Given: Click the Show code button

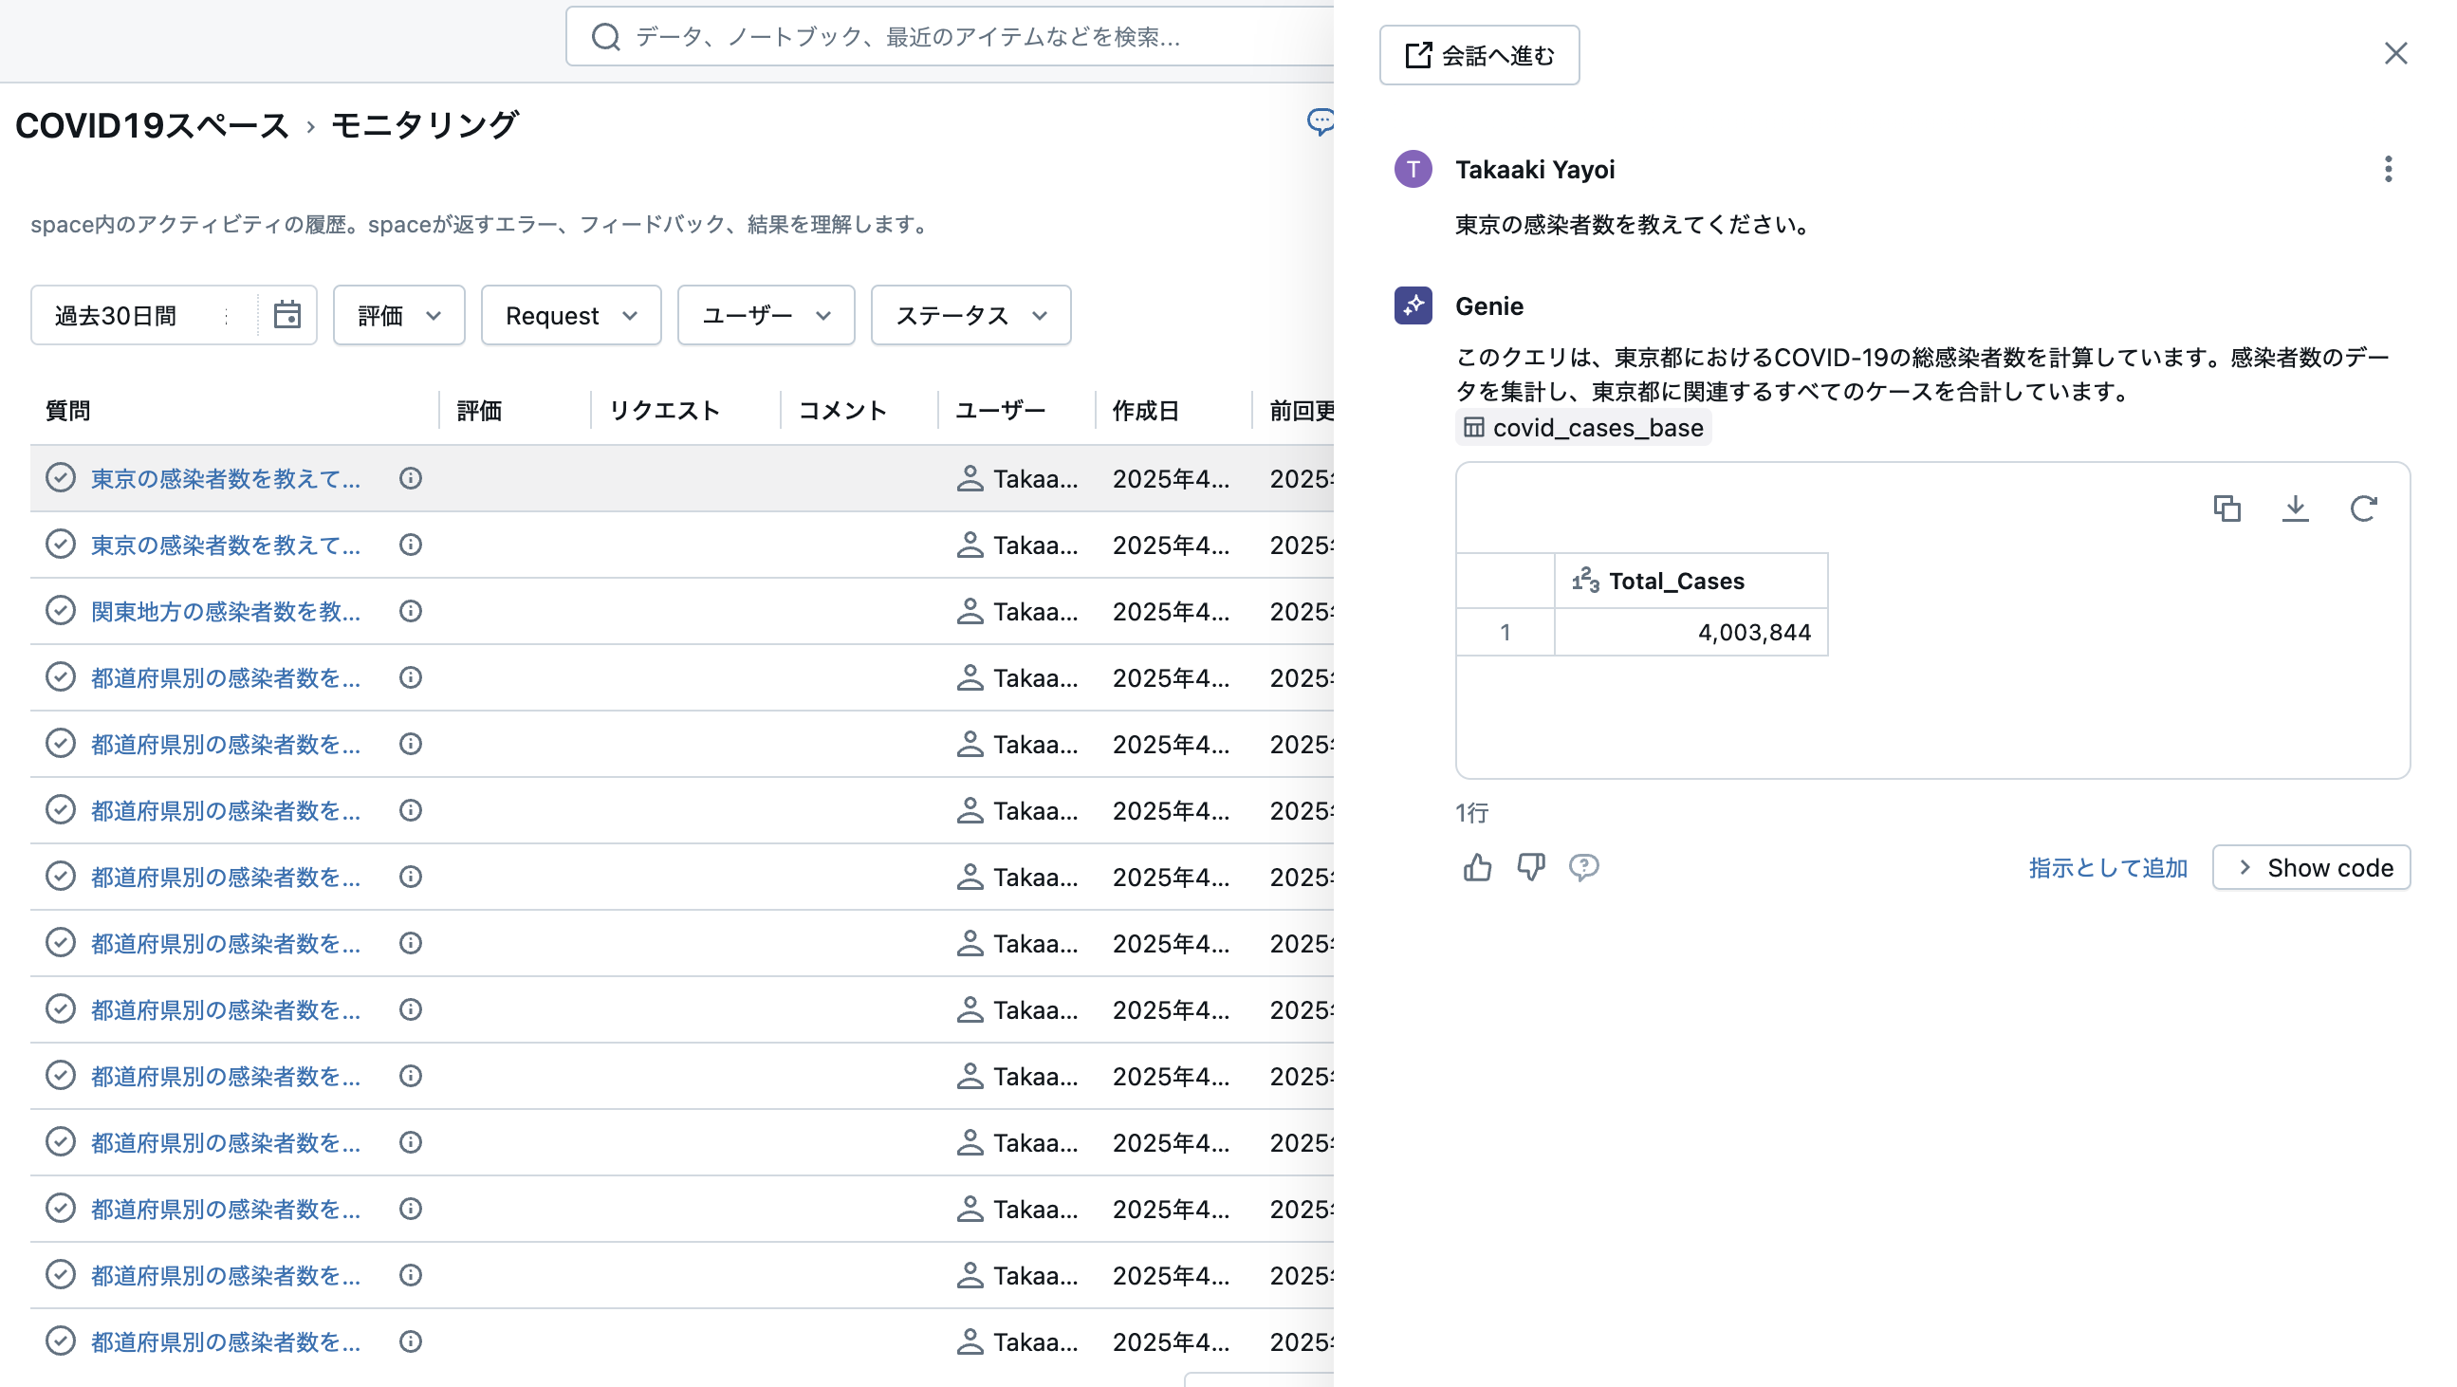Looking at the screenshot, I should [x=2312, y=867].
